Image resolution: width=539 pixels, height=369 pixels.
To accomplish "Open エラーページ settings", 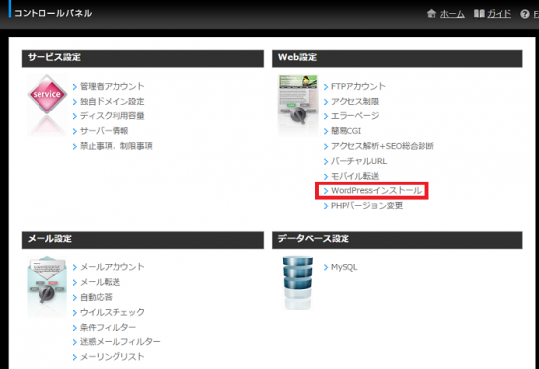I will [x=354, y=116].
